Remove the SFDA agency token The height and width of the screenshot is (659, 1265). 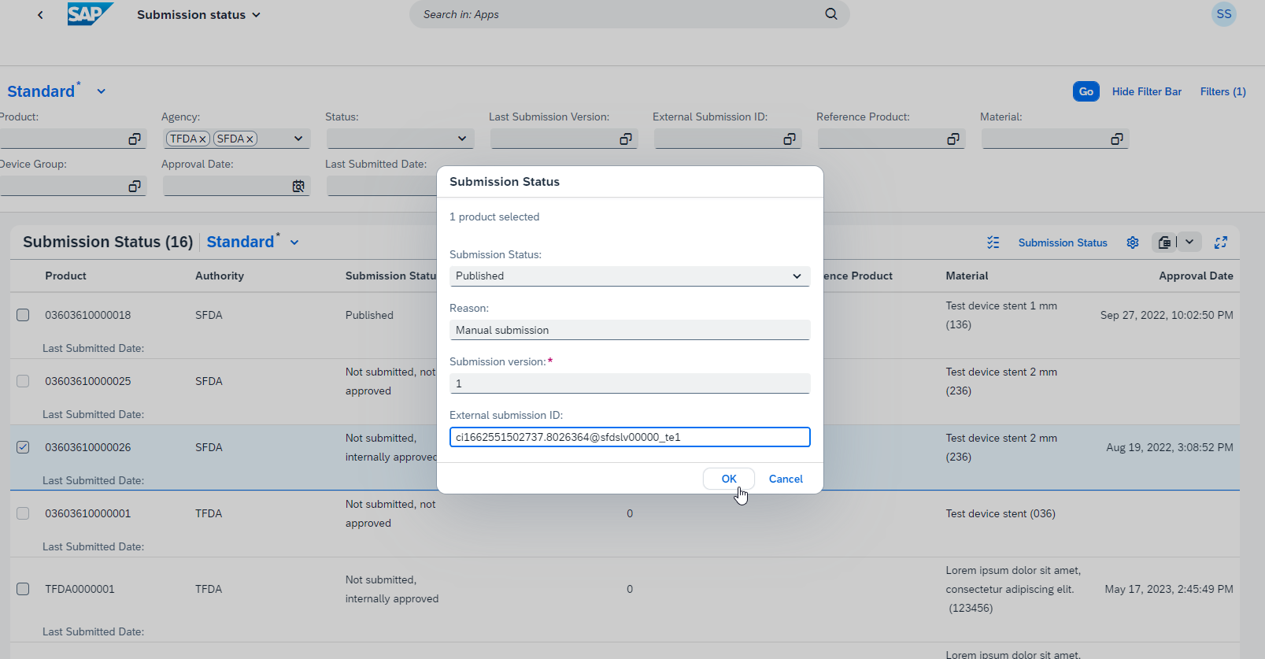[x=250, y=139]
